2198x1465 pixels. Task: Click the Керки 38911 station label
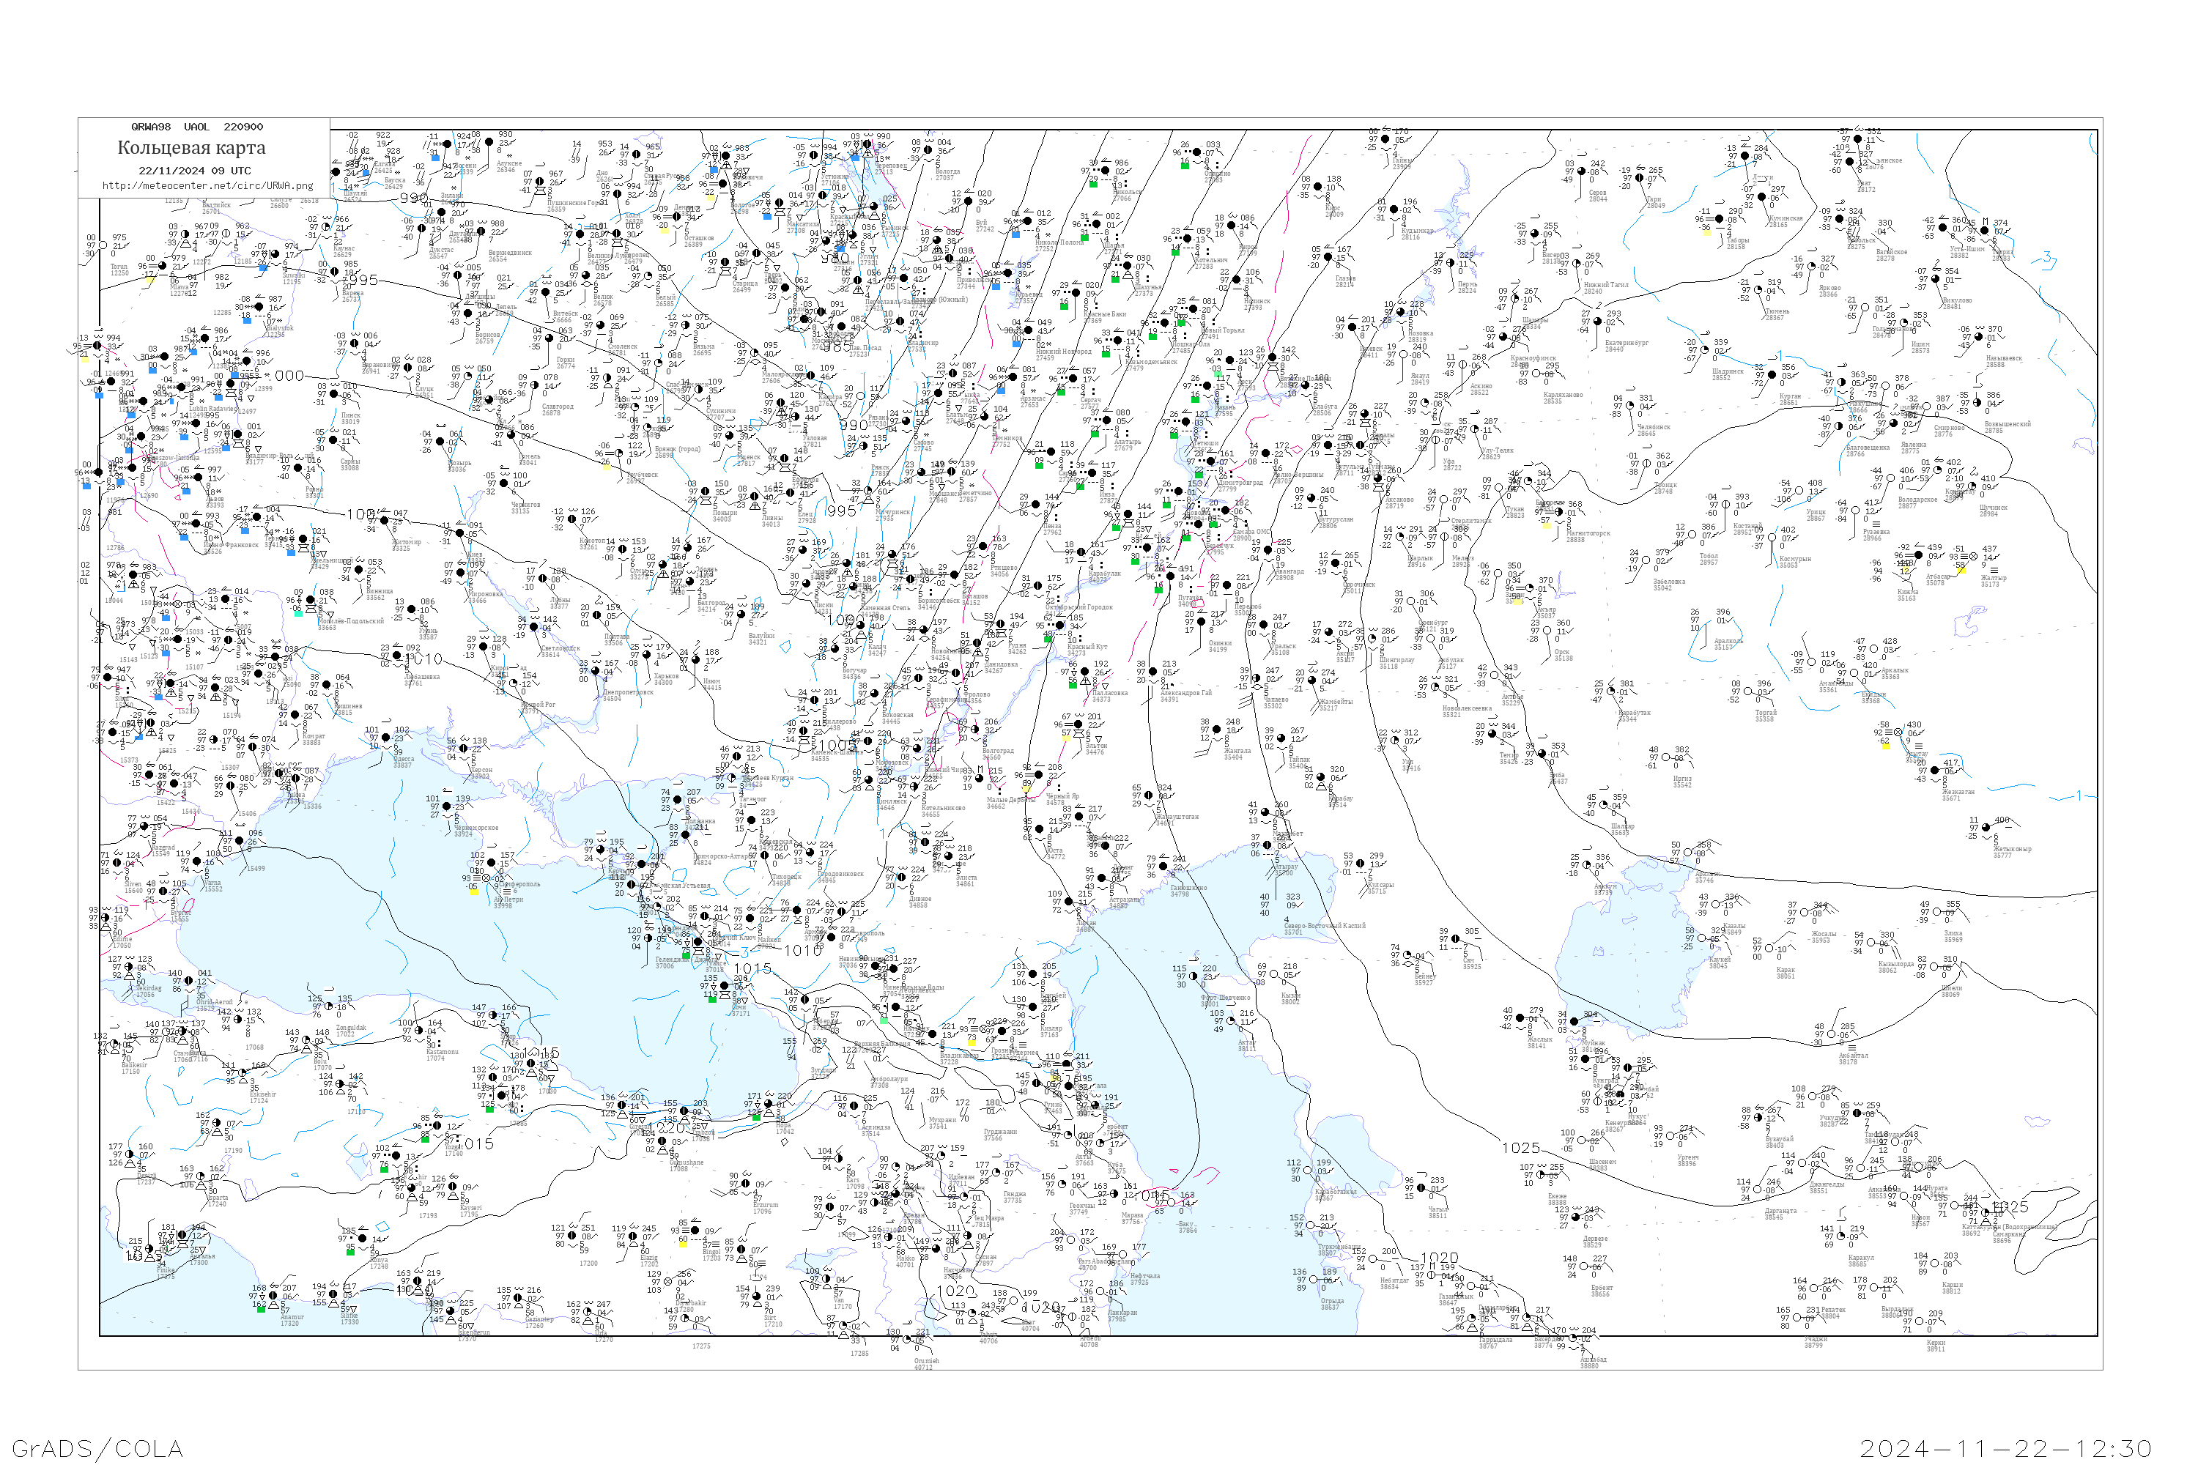[x=1936, y=1346]
